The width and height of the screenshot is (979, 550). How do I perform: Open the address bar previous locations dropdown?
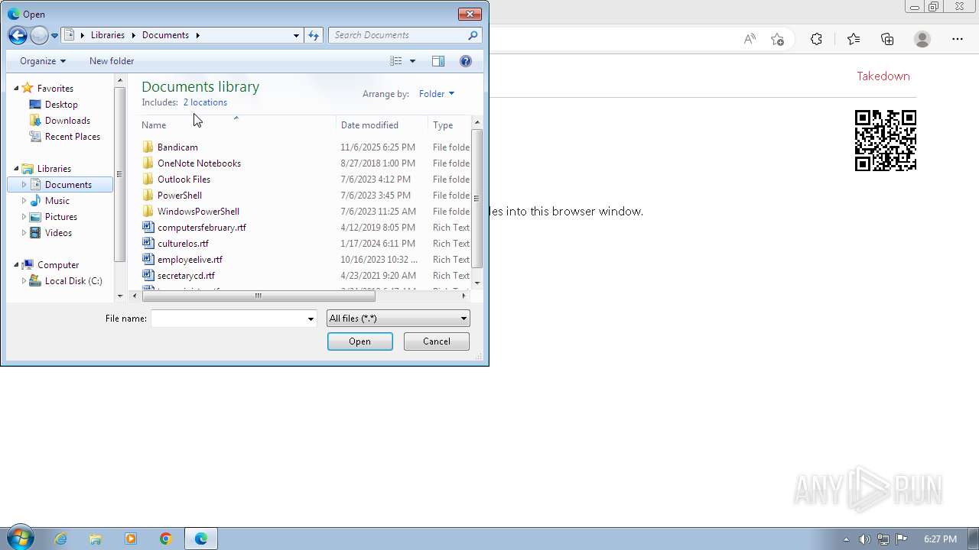click(296, 35)
